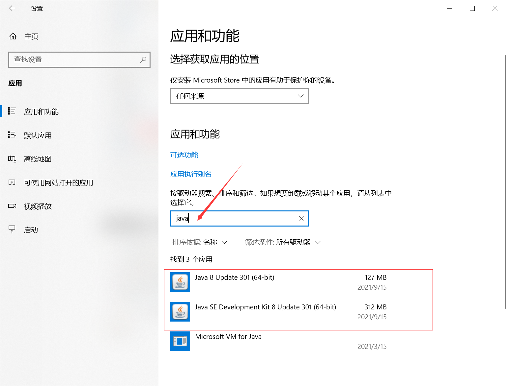
Task: Click the java app search box
Action: pyautogui.click(x=239, y=218)
